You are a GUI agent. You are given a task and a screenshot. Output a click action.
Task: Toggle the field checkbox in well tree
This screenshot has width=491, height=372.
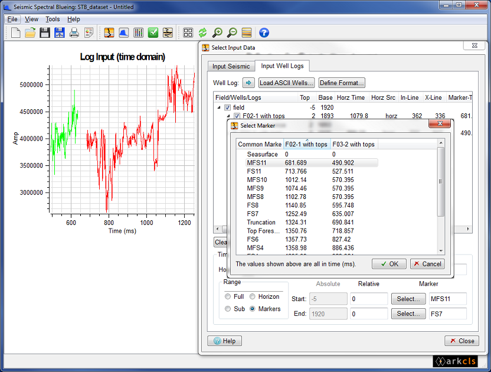tap(228, 107)
